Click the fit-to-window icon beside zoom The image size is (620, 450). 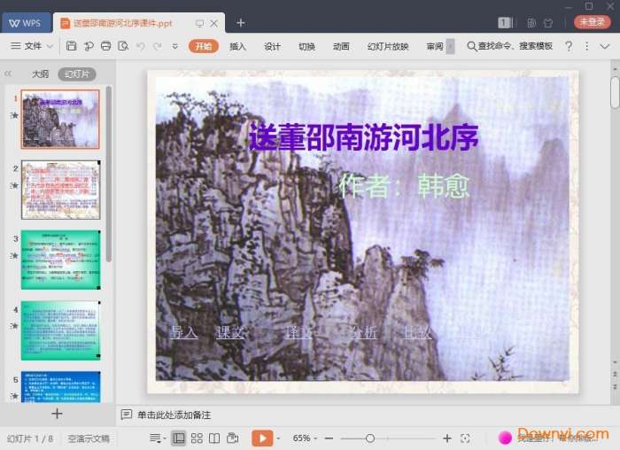click(x=467, y=438)
